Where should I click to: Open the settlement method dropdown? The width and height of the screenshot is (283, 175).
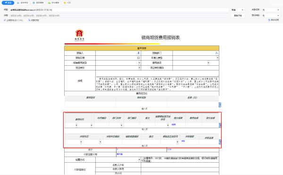pos(118,159)
